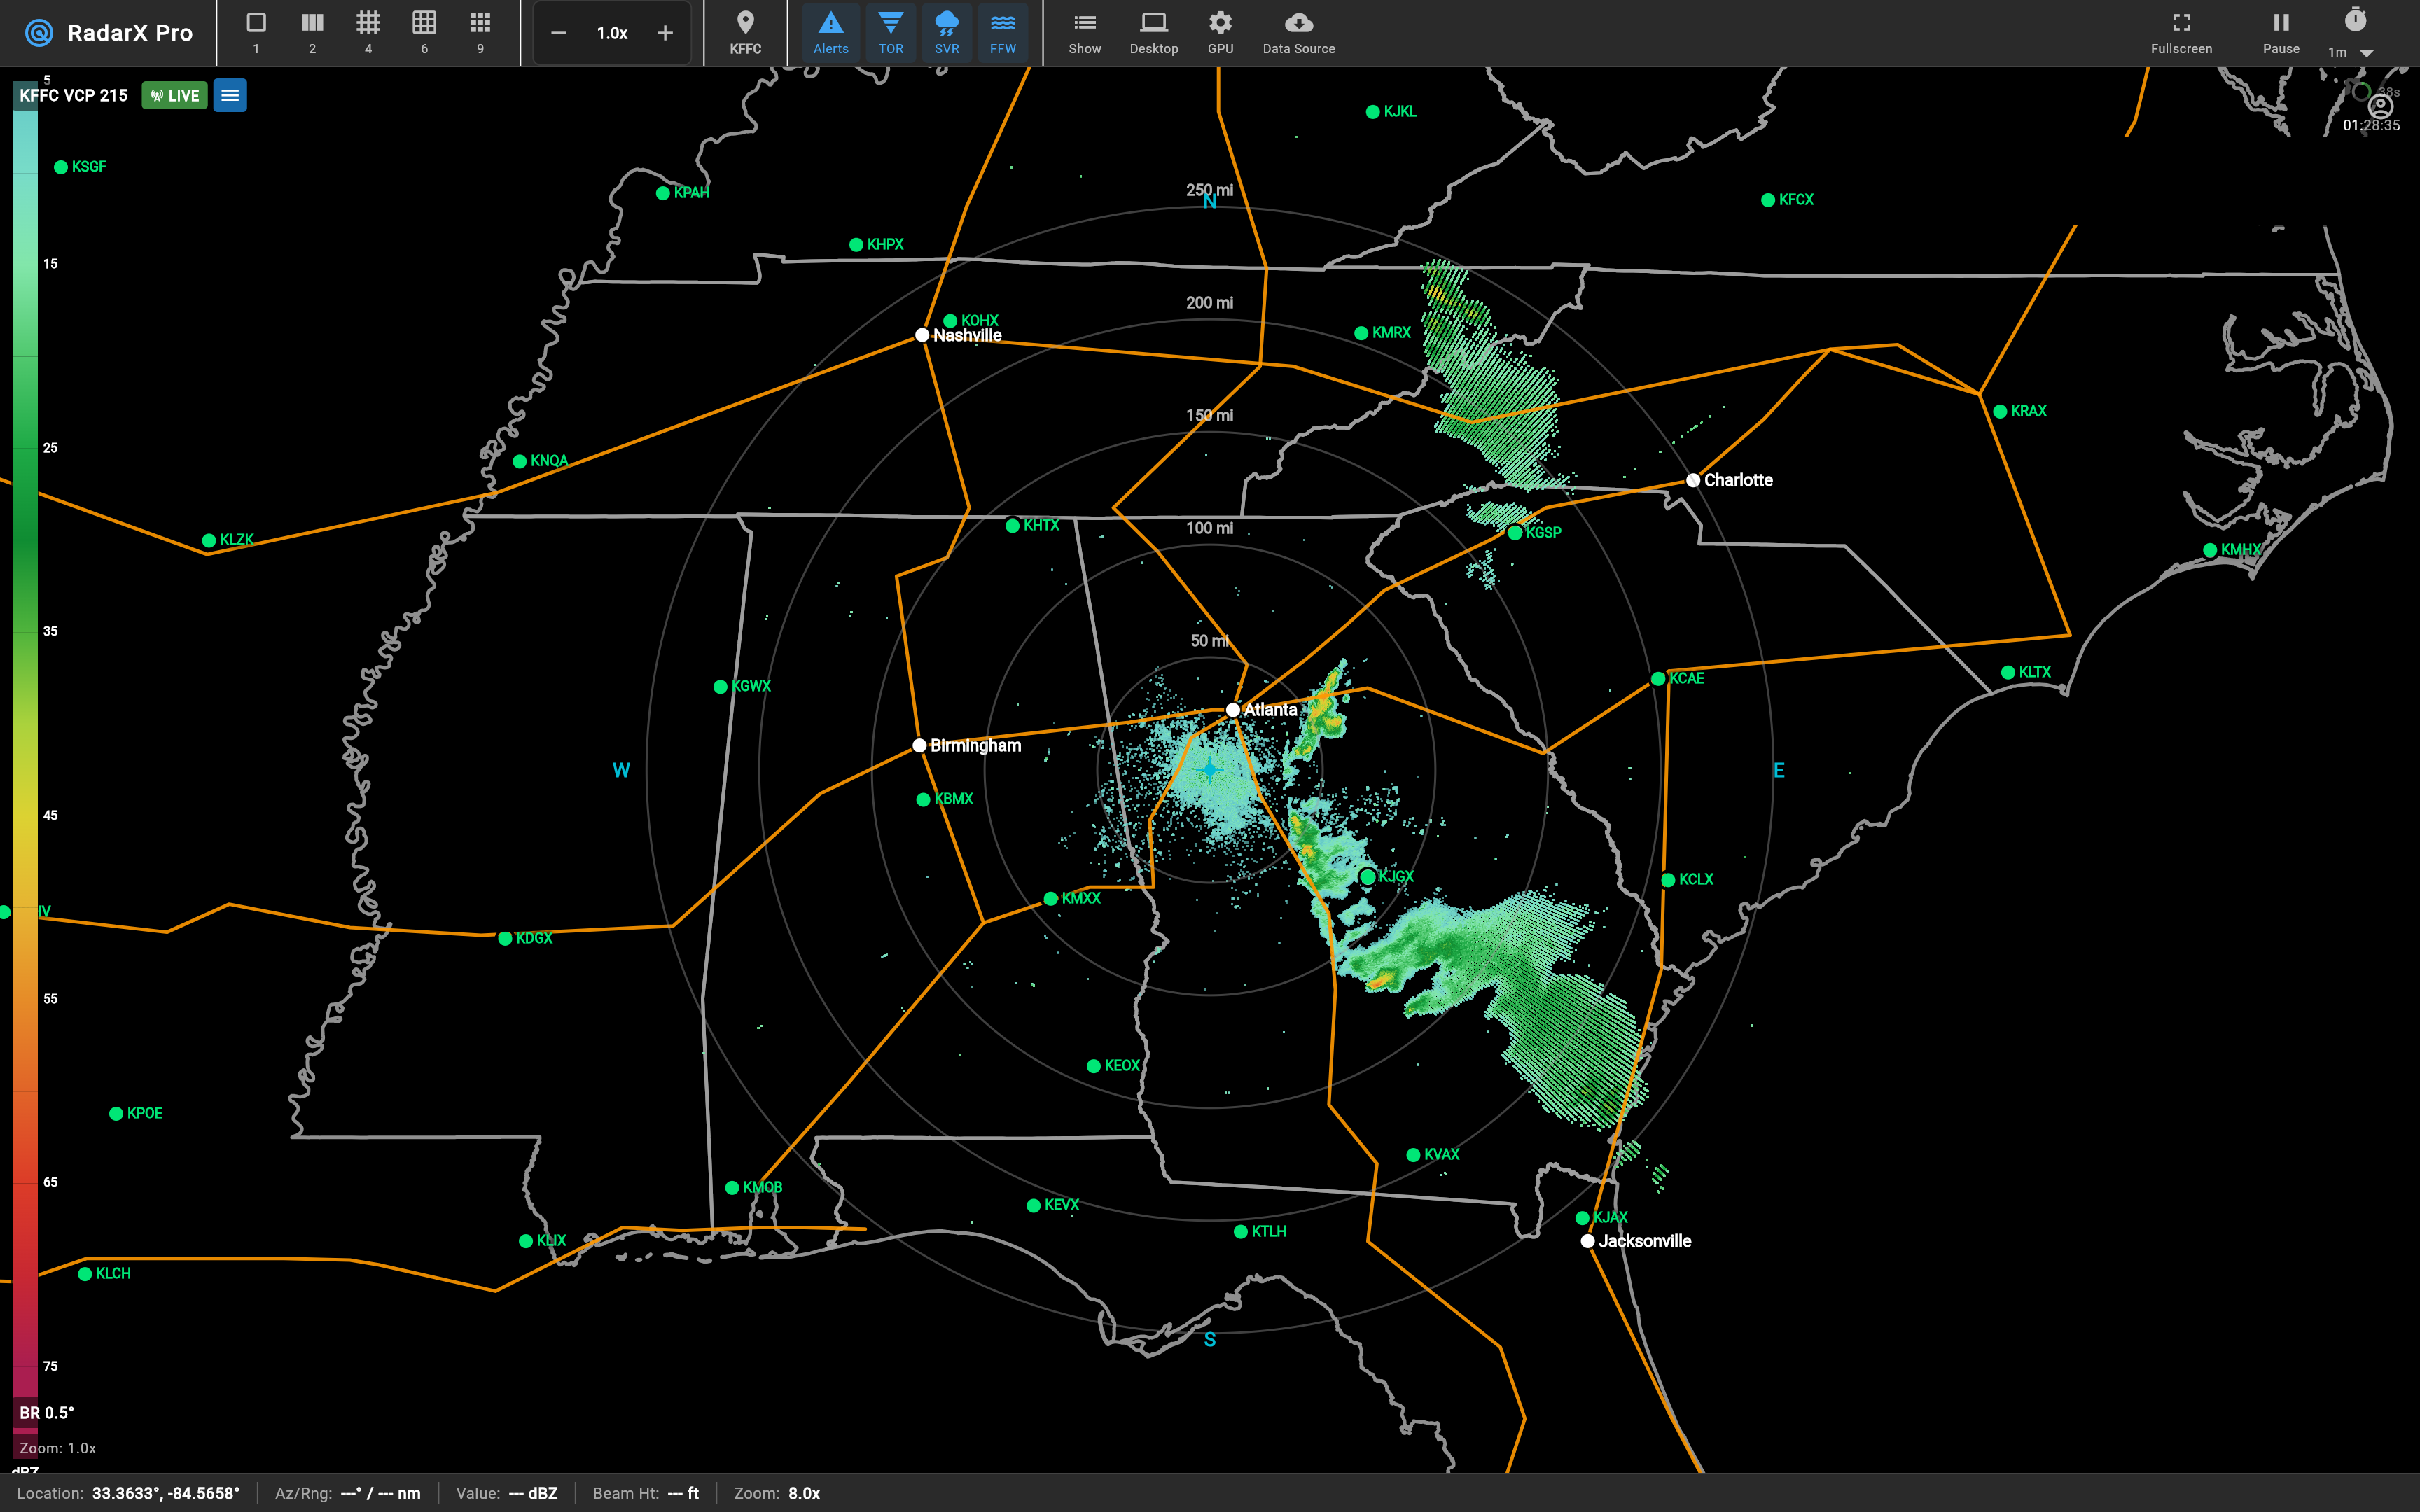Click the RadarX Pro logo icon

coord(39,33)
